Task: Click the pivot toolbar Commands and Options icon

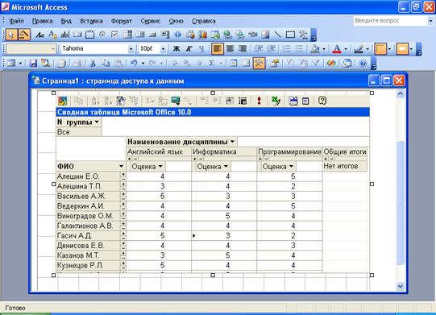Action: (305, 101)
